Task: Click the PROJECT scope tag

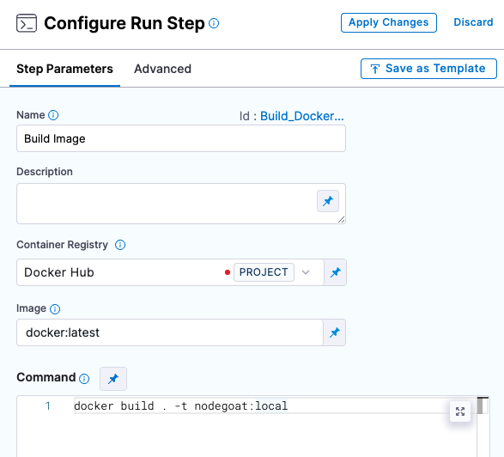Action: click(264, 272)
